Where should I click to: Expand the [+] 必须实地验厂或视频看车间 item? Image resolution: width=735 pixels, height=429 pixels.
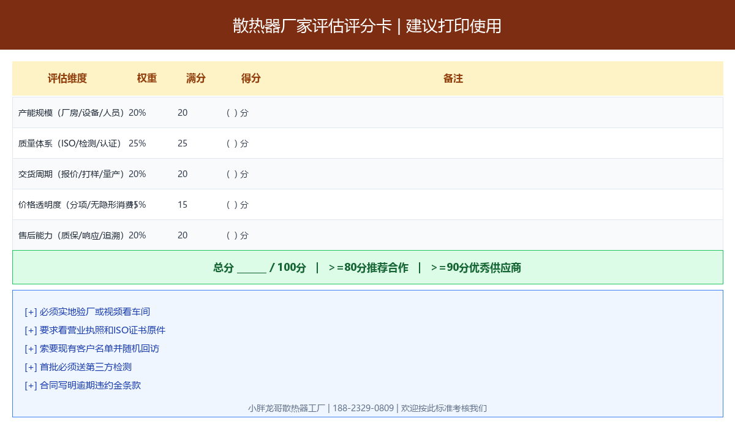pyautogui.click(x=88, y=312)
